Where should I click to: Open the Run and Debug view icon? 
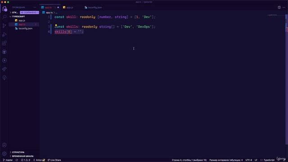(4, 34)
